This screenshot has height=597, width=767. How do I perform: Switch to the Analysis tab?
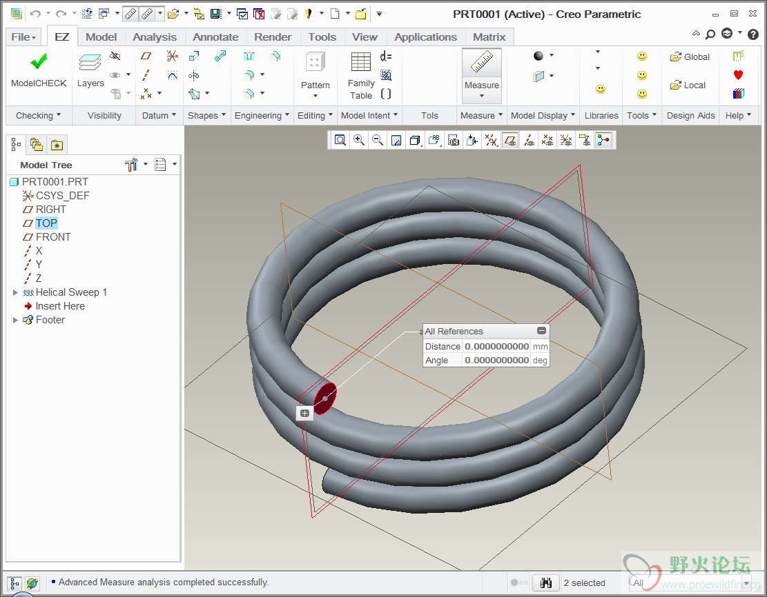tap(155, 37)
